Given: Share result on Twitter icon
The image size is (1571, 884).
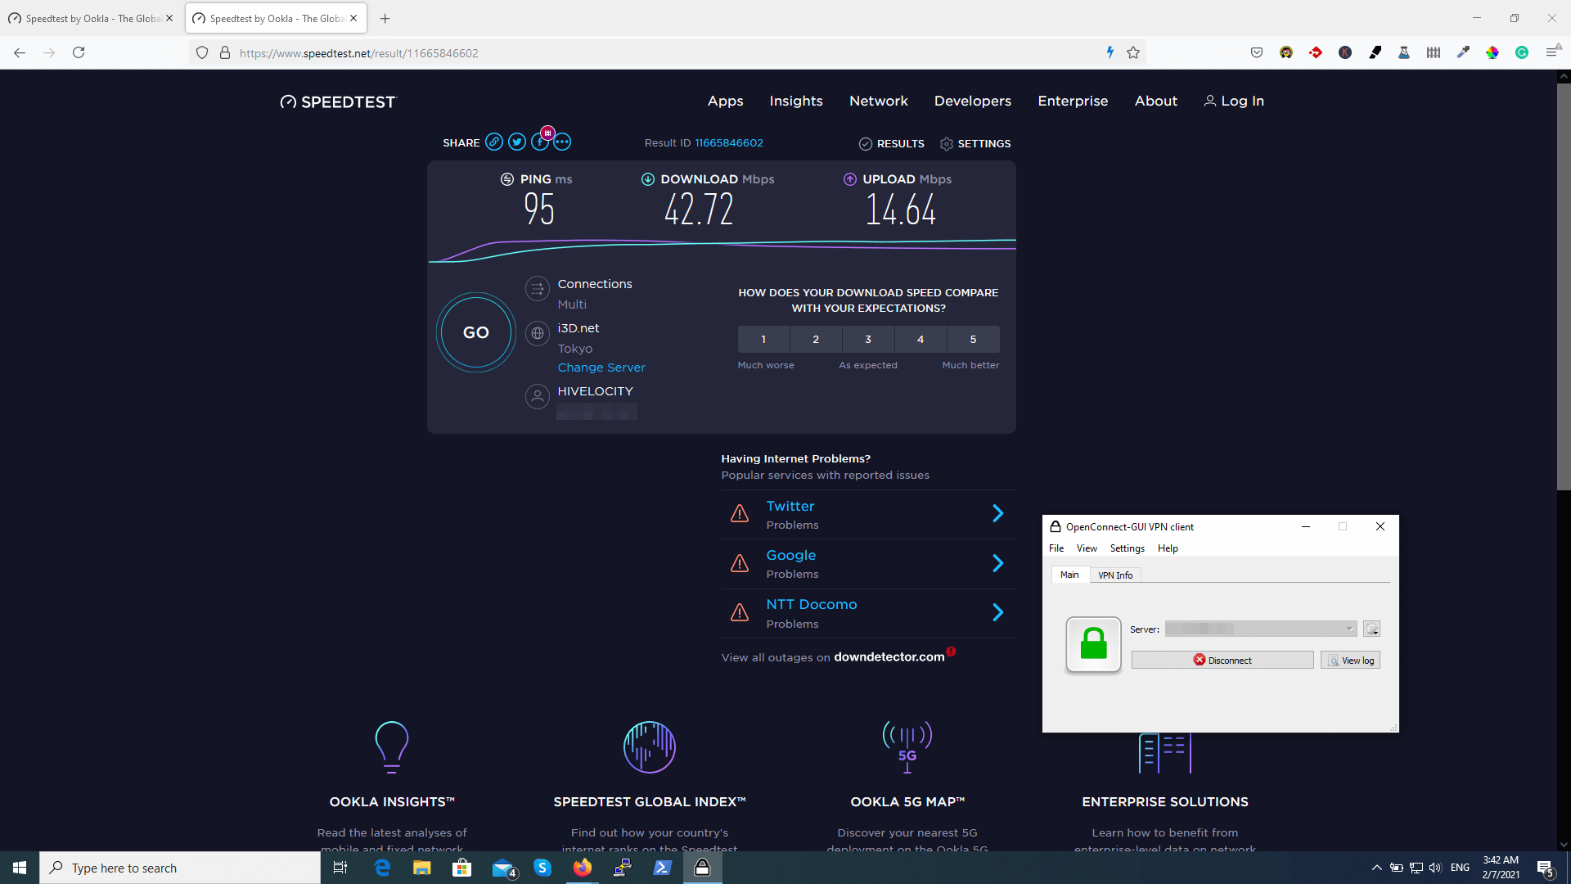Looking at the screenshot, I should click(x=517, y=142).
